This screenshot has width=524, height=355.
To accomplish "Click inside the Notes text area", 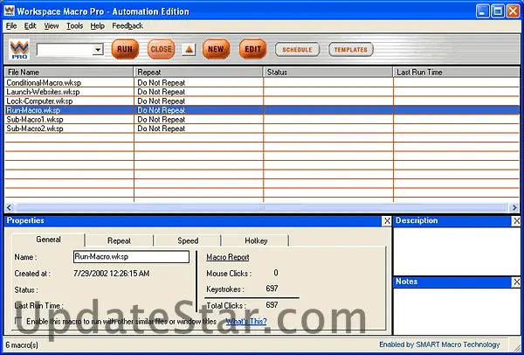I will coord(457,311).
